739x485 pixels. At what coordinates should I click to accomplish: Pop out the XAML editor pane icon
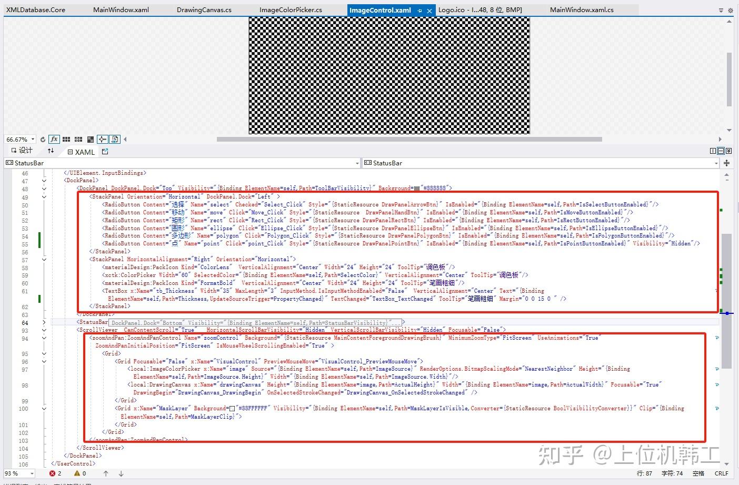105,151
